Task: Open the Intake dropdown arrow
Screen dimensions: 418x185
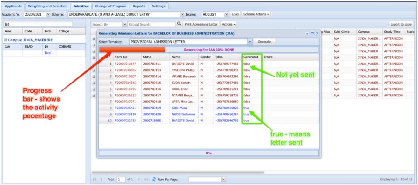Action: click(227, 14)
